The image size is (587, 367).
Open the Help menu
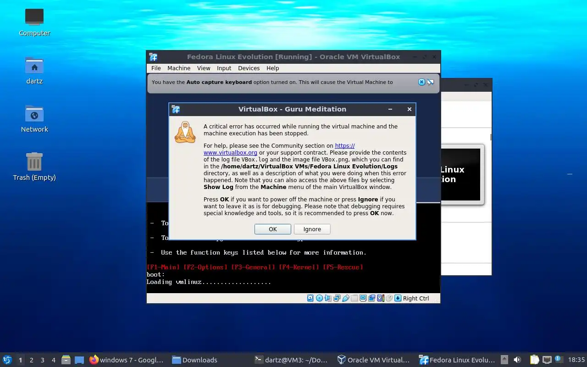[x=272, y=68]
